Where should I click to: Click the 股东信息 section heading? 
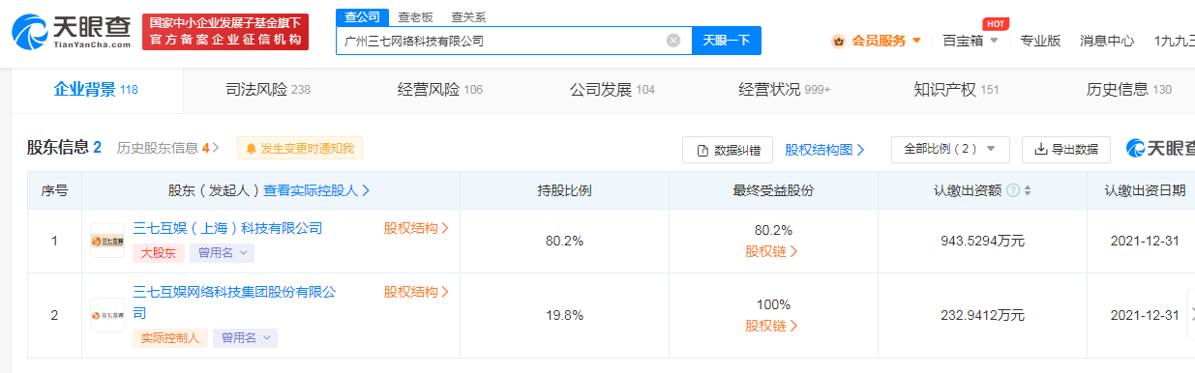pyautogui.click(x=64, y=148)
